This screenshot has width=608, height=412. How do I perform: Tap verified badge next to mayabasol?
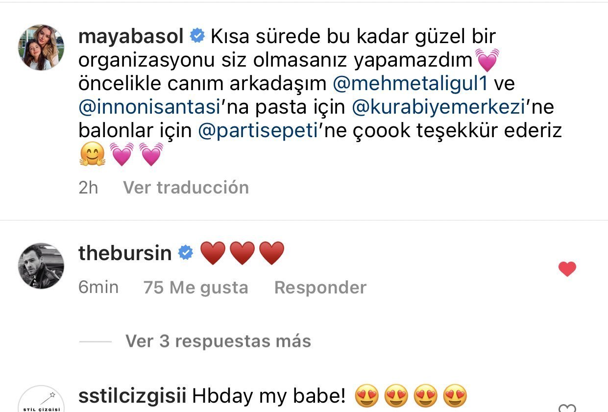point(197,36)
